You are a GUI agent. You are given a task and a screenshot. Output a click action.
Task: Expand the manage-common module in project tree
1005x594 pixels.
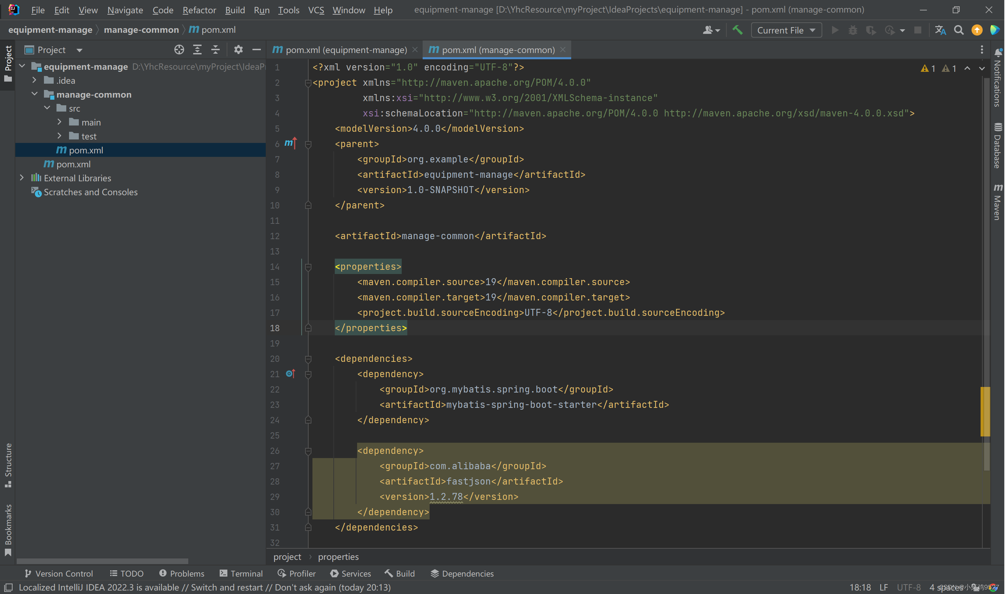click(x=45, y=94)
